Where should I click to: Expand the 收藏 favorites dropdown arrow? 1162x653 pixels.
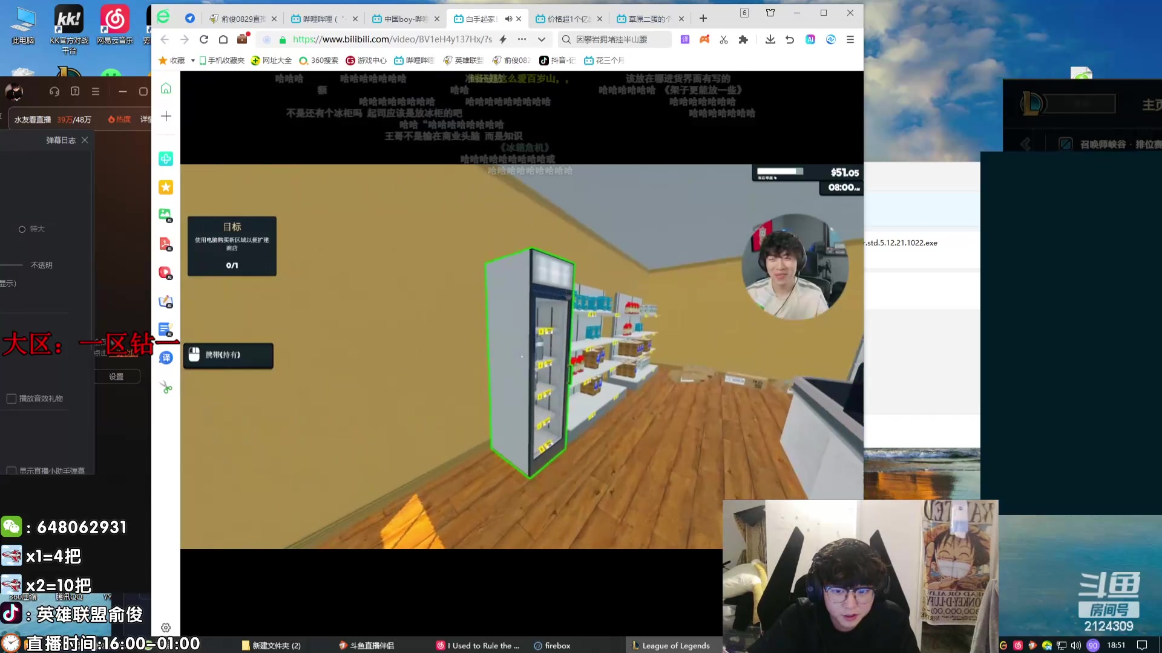[192, 60]
